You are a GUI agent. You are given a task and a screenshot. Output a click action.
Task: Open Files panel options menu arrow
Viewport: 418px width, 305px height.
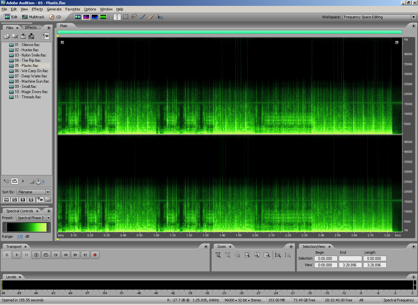(49, 28)
